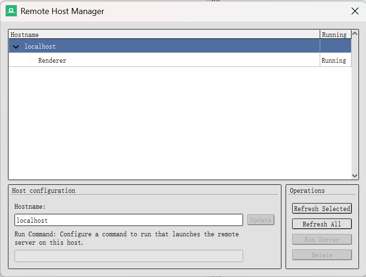Click the Running column header

[x=336, y=35]
